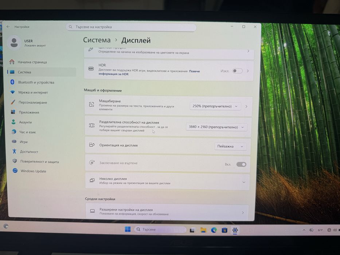340x255 pixels.
Task: Toggle the HDR switch
Action: [237, 71]
